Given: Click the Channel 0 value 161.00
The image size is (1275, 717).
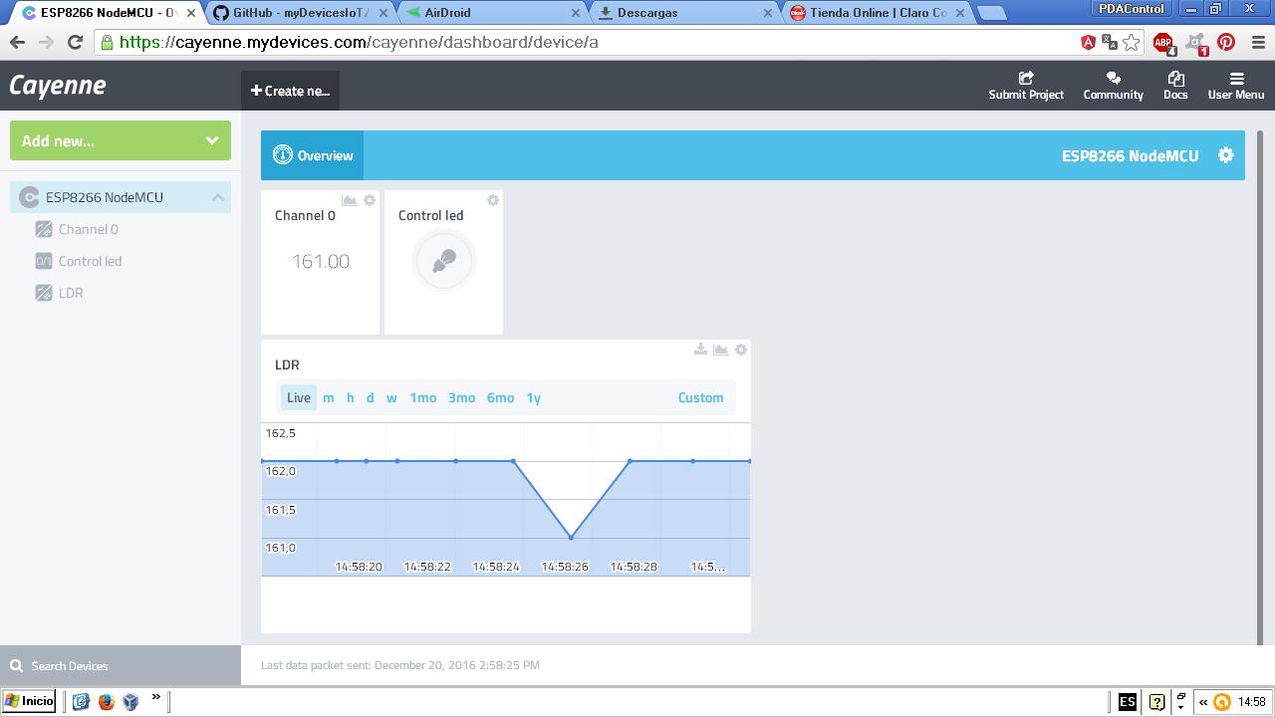Looking at the screenshot, I should [x=321, y=261].
